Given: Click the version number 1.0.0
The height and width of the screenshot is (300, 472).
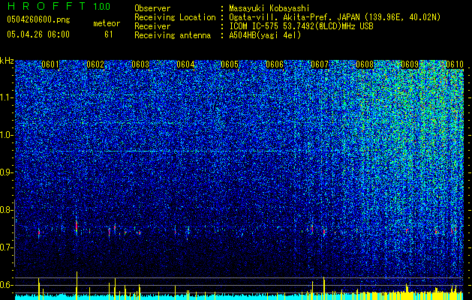Looking at the screenshot, I should pos(102,7).
